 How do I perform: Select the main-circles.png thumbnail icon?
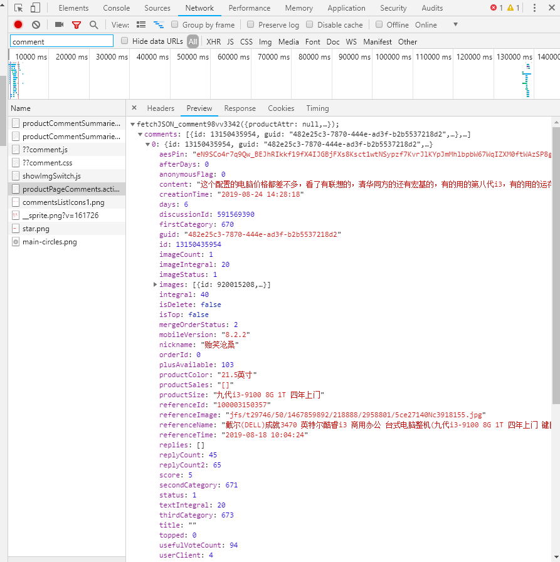click(16, 242)
